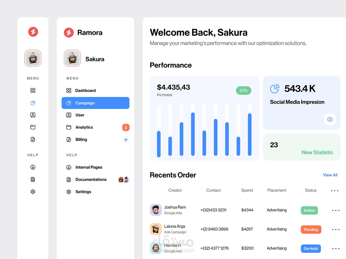
Task: Click the Settings gear icon in mini sidebar
Action: [33, 191]
